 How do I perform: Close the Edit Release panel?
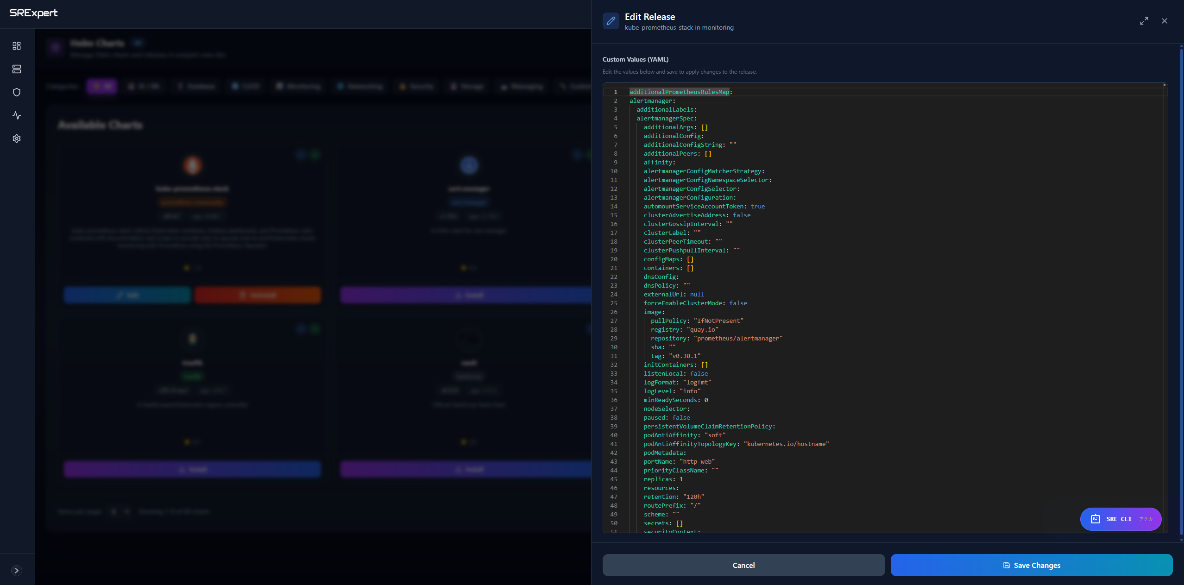coord(1164,21)
